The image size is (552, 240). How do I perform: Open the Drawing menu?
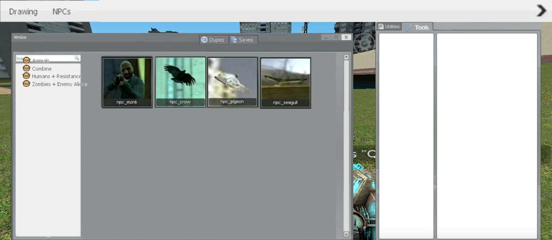coord(23,12)
